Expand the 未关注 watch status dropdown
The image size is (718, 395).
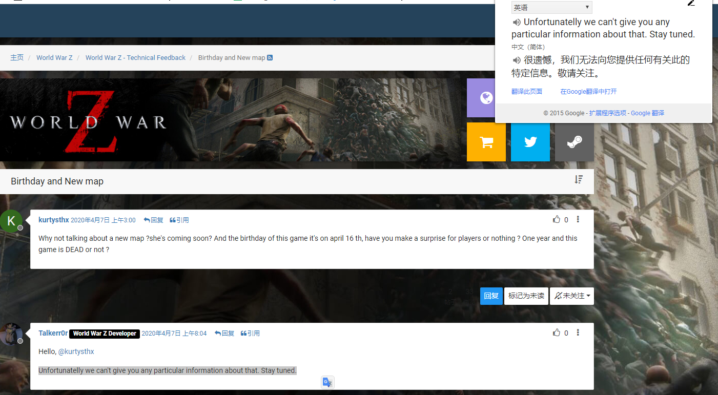[572, 296]
